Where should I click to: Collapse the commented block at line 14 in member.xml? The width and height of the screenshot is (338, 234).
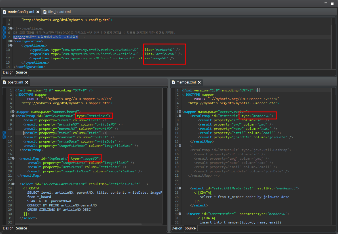click(180, 146)
